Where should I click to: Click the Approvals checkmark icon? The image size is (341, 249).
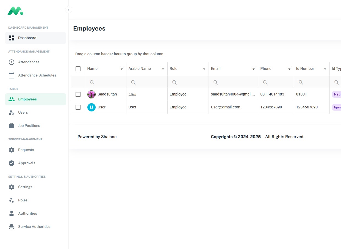point(12,163)
